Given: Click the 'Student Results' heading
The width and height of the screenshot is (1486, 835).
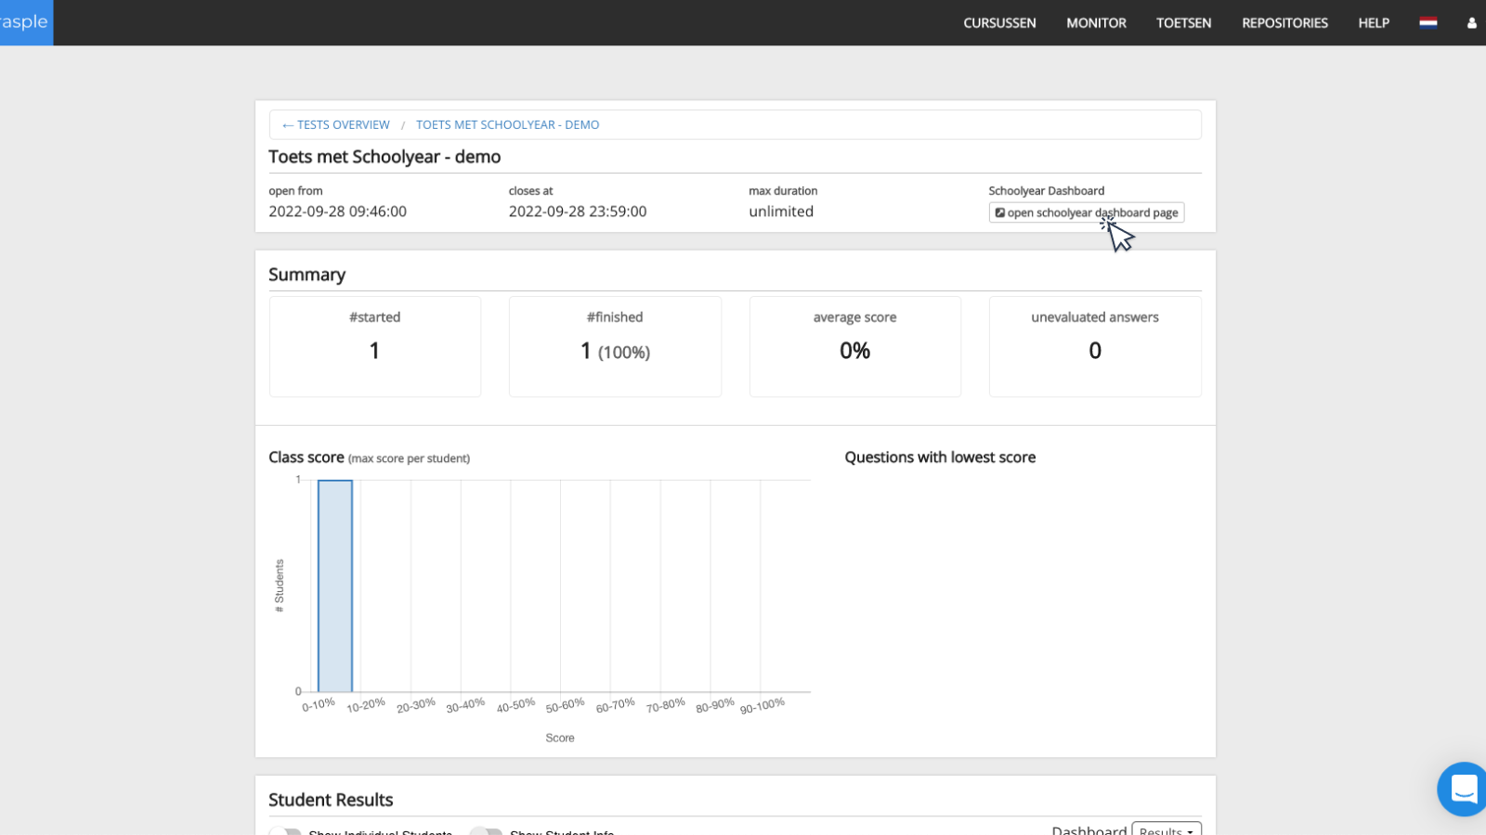Looking at the screenshot, I should coord(331,800).
